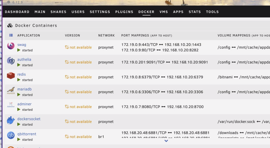
Task: Click the mariadb seal icon
Action: (11, 90)
